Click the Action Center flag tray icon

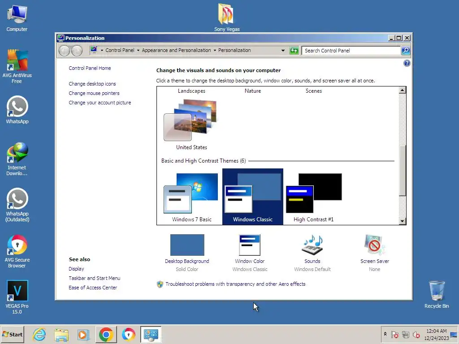point(394,334)
